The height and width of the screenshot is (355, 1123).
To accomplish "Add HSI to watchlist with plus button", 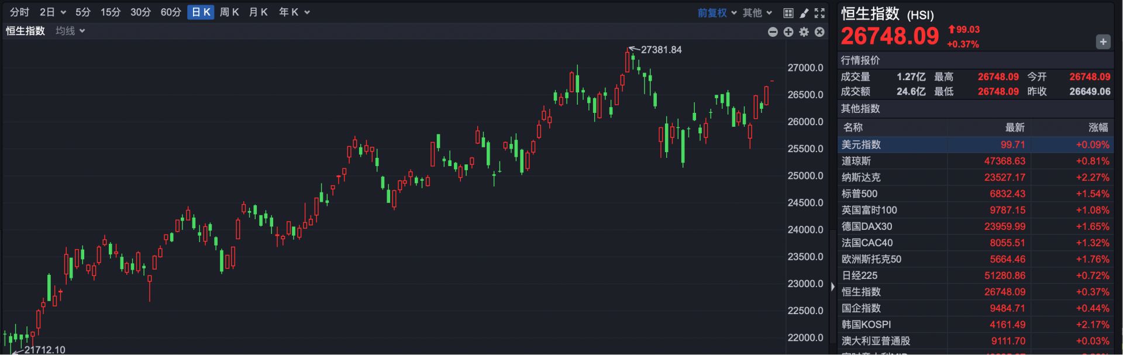I will point(1103,42).
